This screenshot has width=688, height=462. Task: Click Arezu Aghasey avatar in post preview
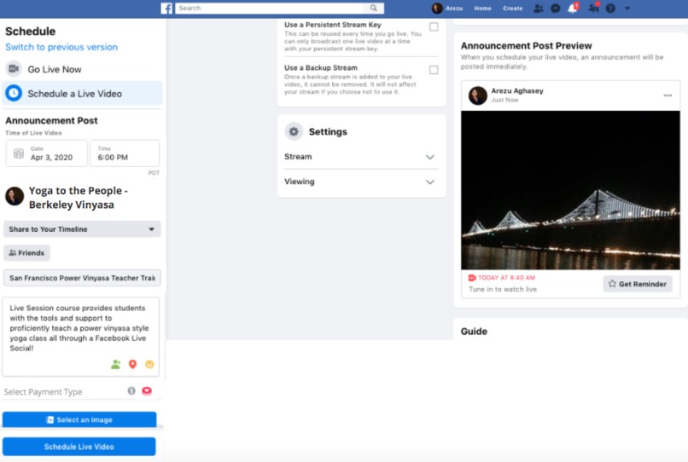tap(478, 95)
